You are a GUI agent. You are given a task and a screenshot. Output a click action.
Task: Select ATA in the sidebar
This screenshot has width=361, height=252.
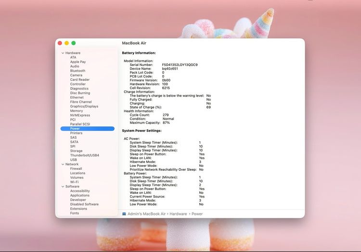(x=73, y=57)
